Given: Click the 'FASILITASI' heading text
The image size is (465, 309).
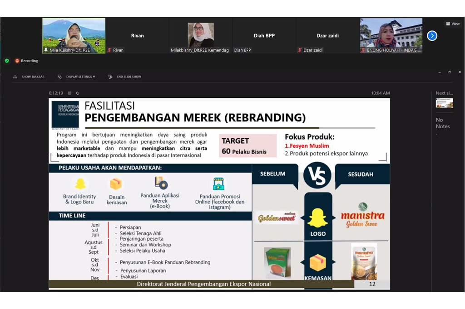Looking at the screenshot, I should 110,106.
